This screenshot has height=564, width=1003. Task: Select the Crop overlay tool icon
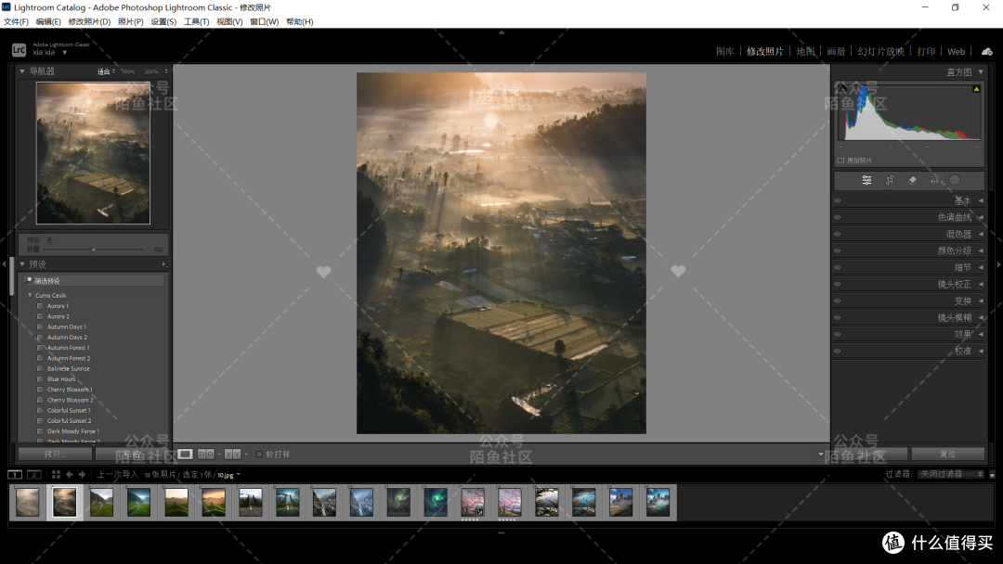tap(890, 180)
